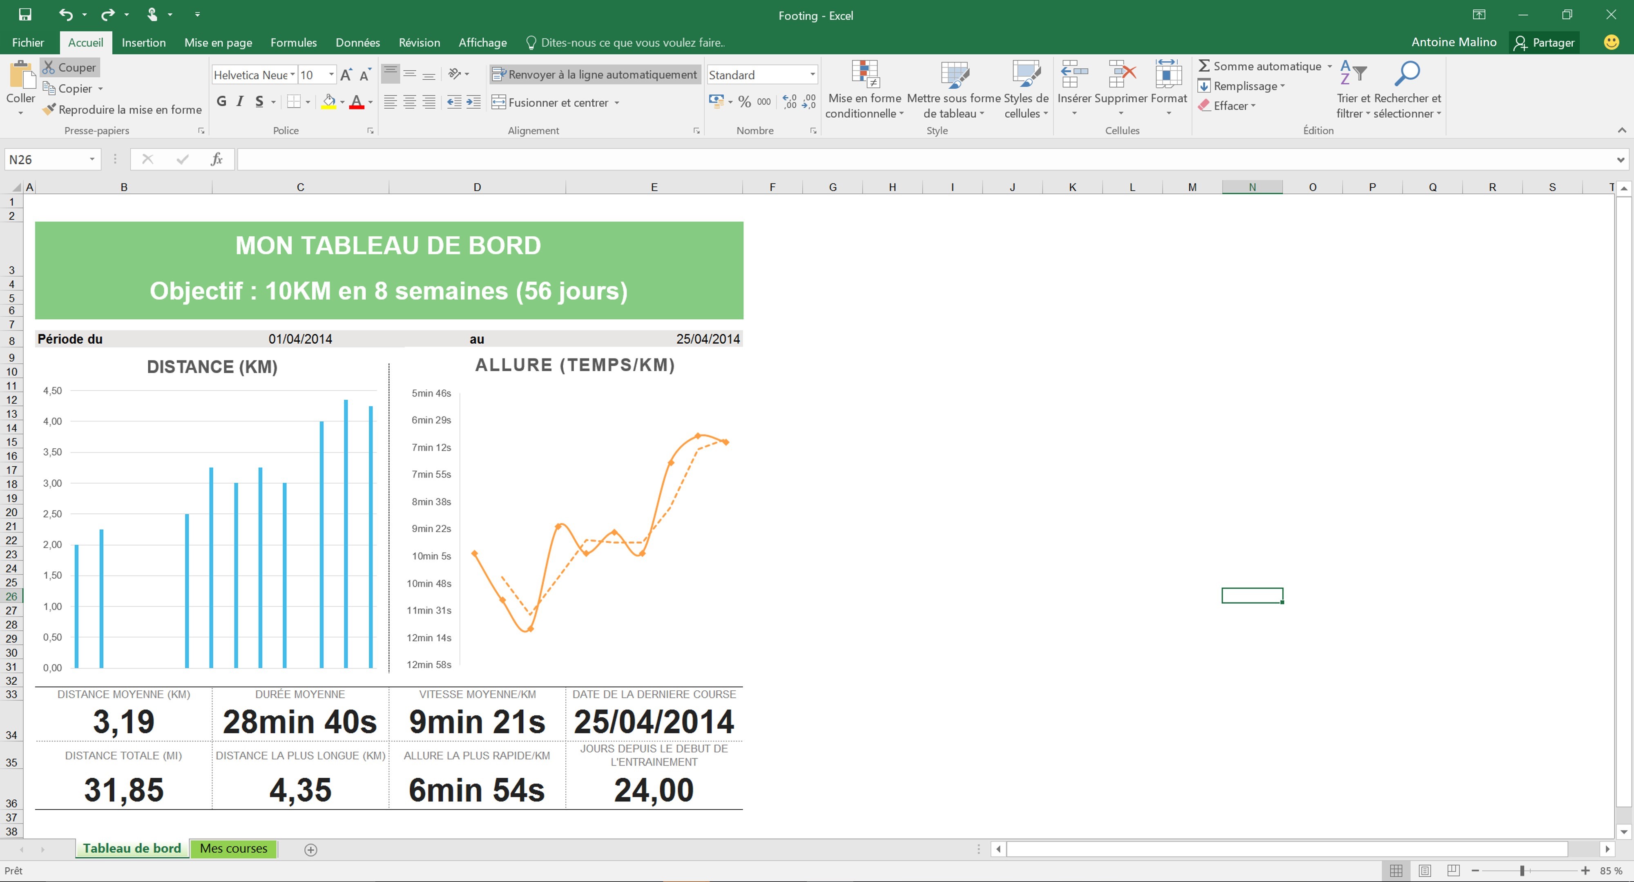
Task: Expand Somme automatique dropdown arrow
Action: pos(1330,66)
